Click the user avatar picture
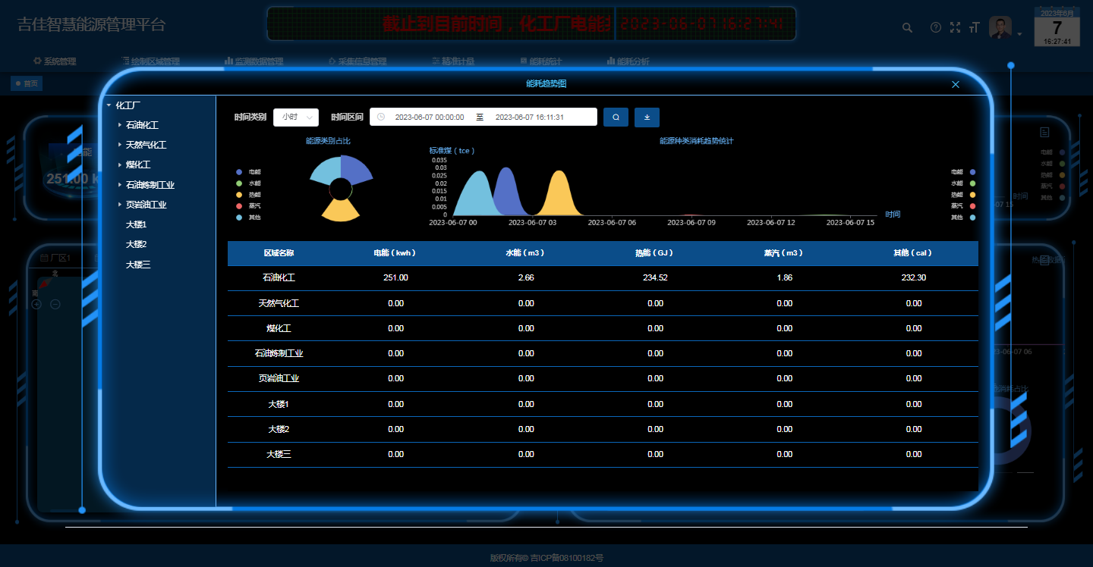1093x567 pixels. [1000, 28]
